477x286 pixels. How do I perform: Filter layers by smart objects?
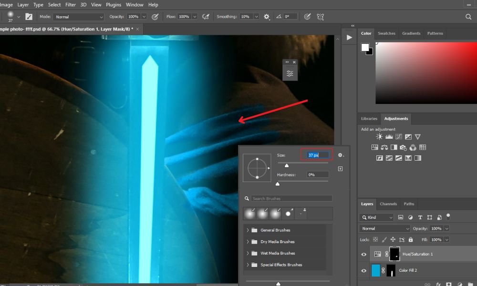[439, 217]
